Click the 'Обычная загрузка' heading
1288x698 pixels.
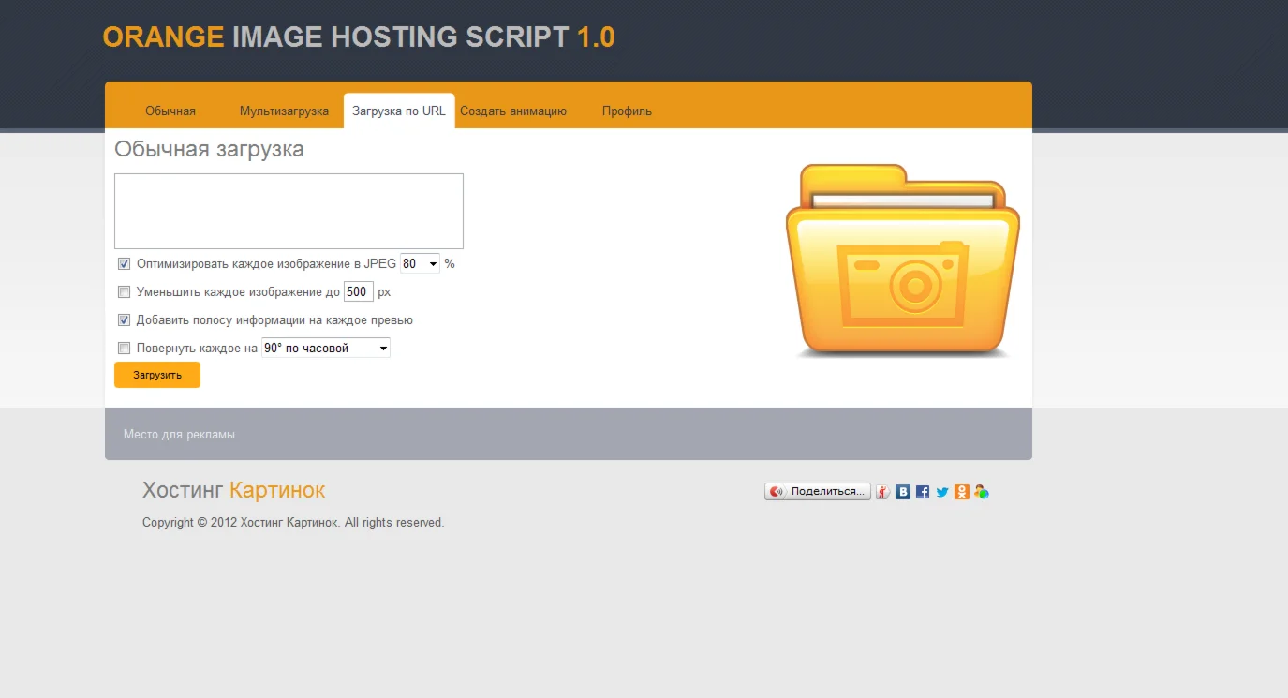click(209, 149)
